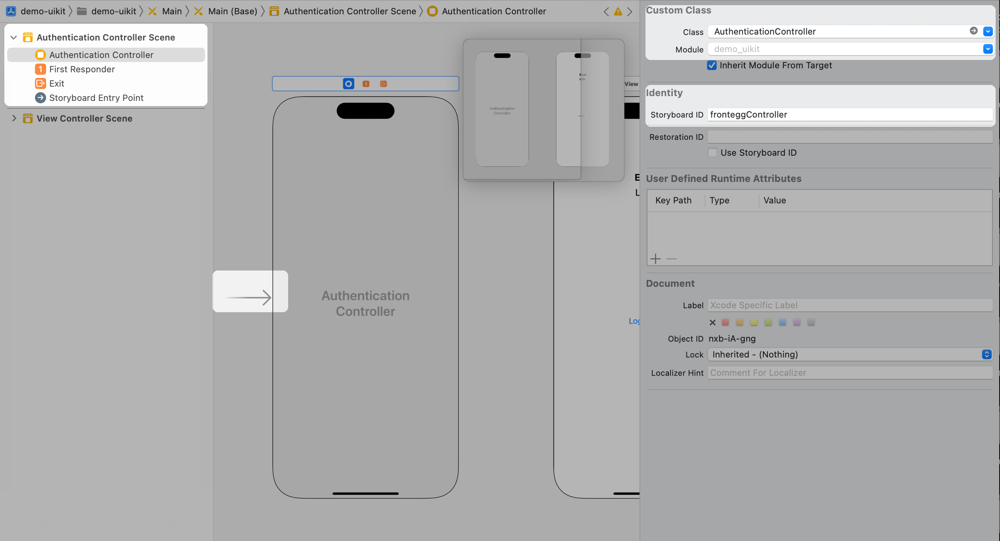
Task: Enable the Use Storyboard ID checkbox
Action: pyautogui.click(x=713, y=153)
